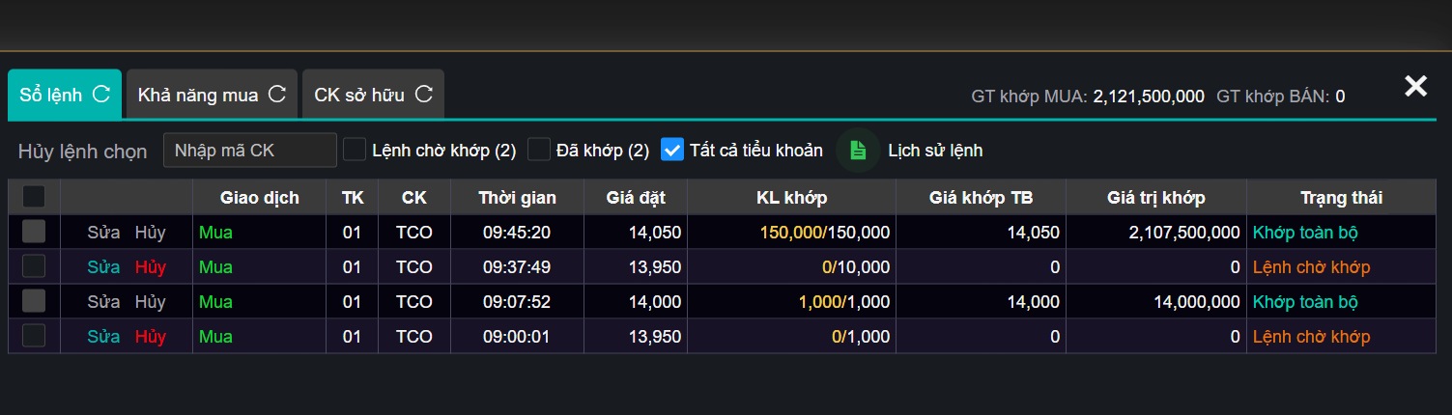The image size is (1452, 415).
Task: Click the refresh icon on Sổ lệnh tab
Action: 100,95
